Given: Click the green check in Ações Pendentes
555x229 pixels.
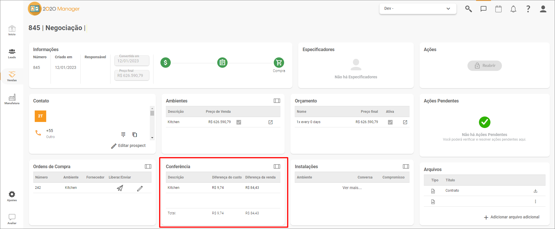Looking at the screenshot, I should pyautogui.click(x=484, y=122).
